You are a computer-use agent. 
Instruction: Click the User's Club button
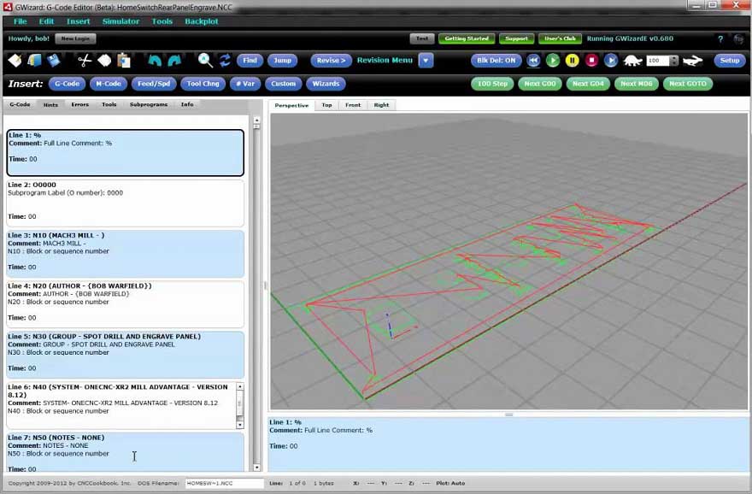pyautogui.click(x=561, y=38)
